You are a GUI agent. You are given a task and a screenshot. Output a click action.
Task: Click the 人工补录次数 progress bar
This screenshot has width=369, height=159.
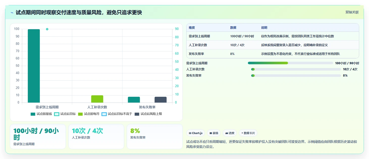point(296,69)
